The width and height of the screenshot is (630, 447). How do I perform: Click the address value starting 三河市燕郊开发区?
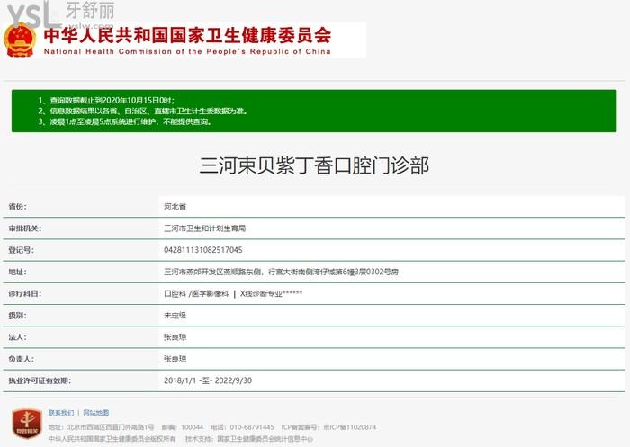point(281,272)
